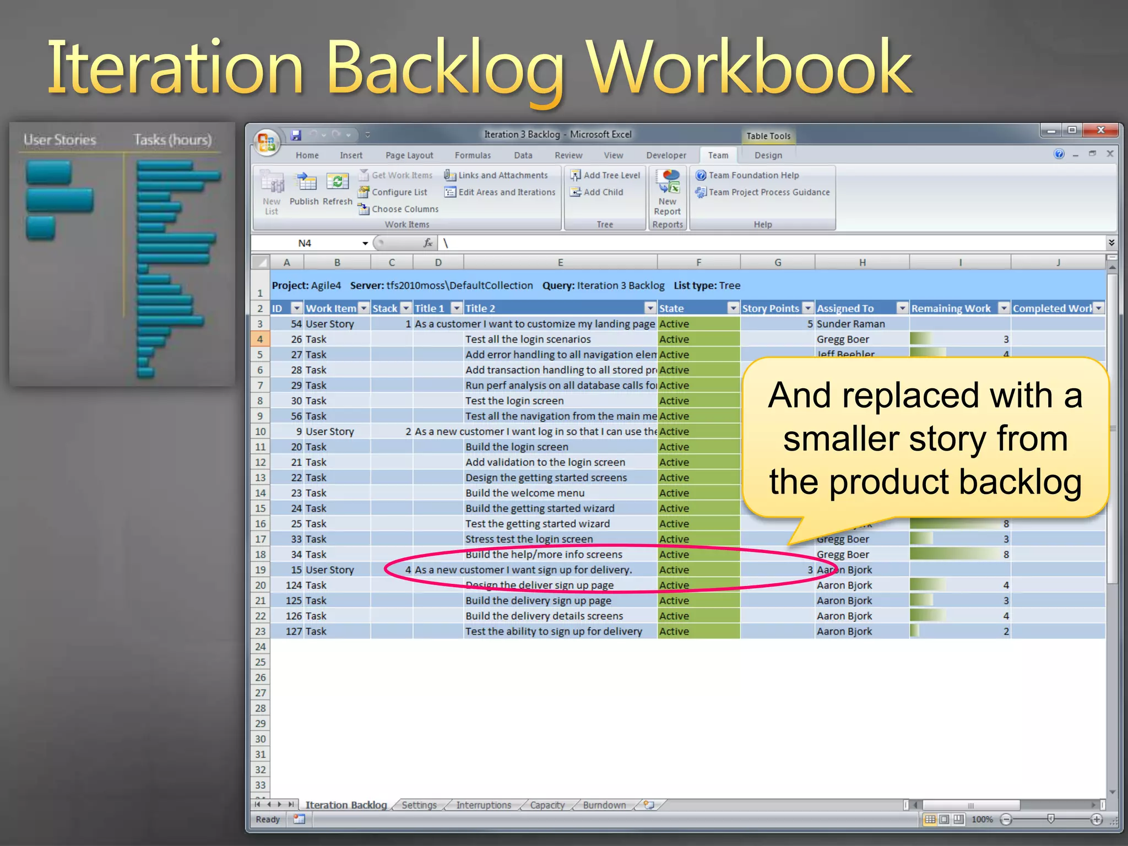1128x846 pixels.
Task: Click Add Child
Action: point(597,192)
